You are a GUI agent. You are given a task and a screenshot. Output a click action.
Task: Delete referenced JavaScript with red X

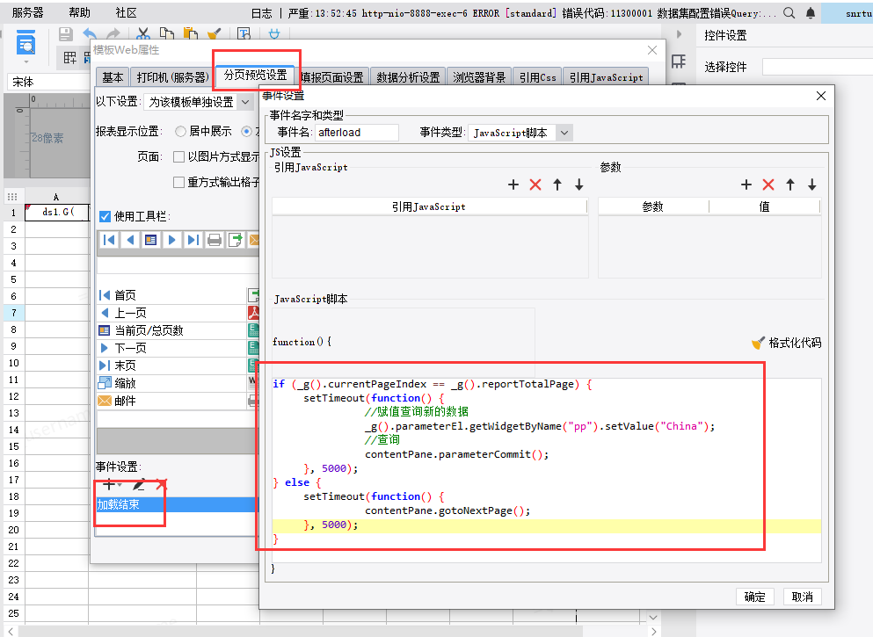[535, 185]
